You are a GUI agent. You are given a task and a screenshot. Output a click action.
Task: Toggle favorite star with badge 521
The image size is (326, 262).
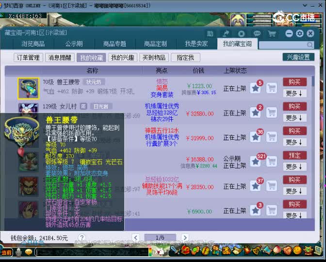tap(255, 162)
